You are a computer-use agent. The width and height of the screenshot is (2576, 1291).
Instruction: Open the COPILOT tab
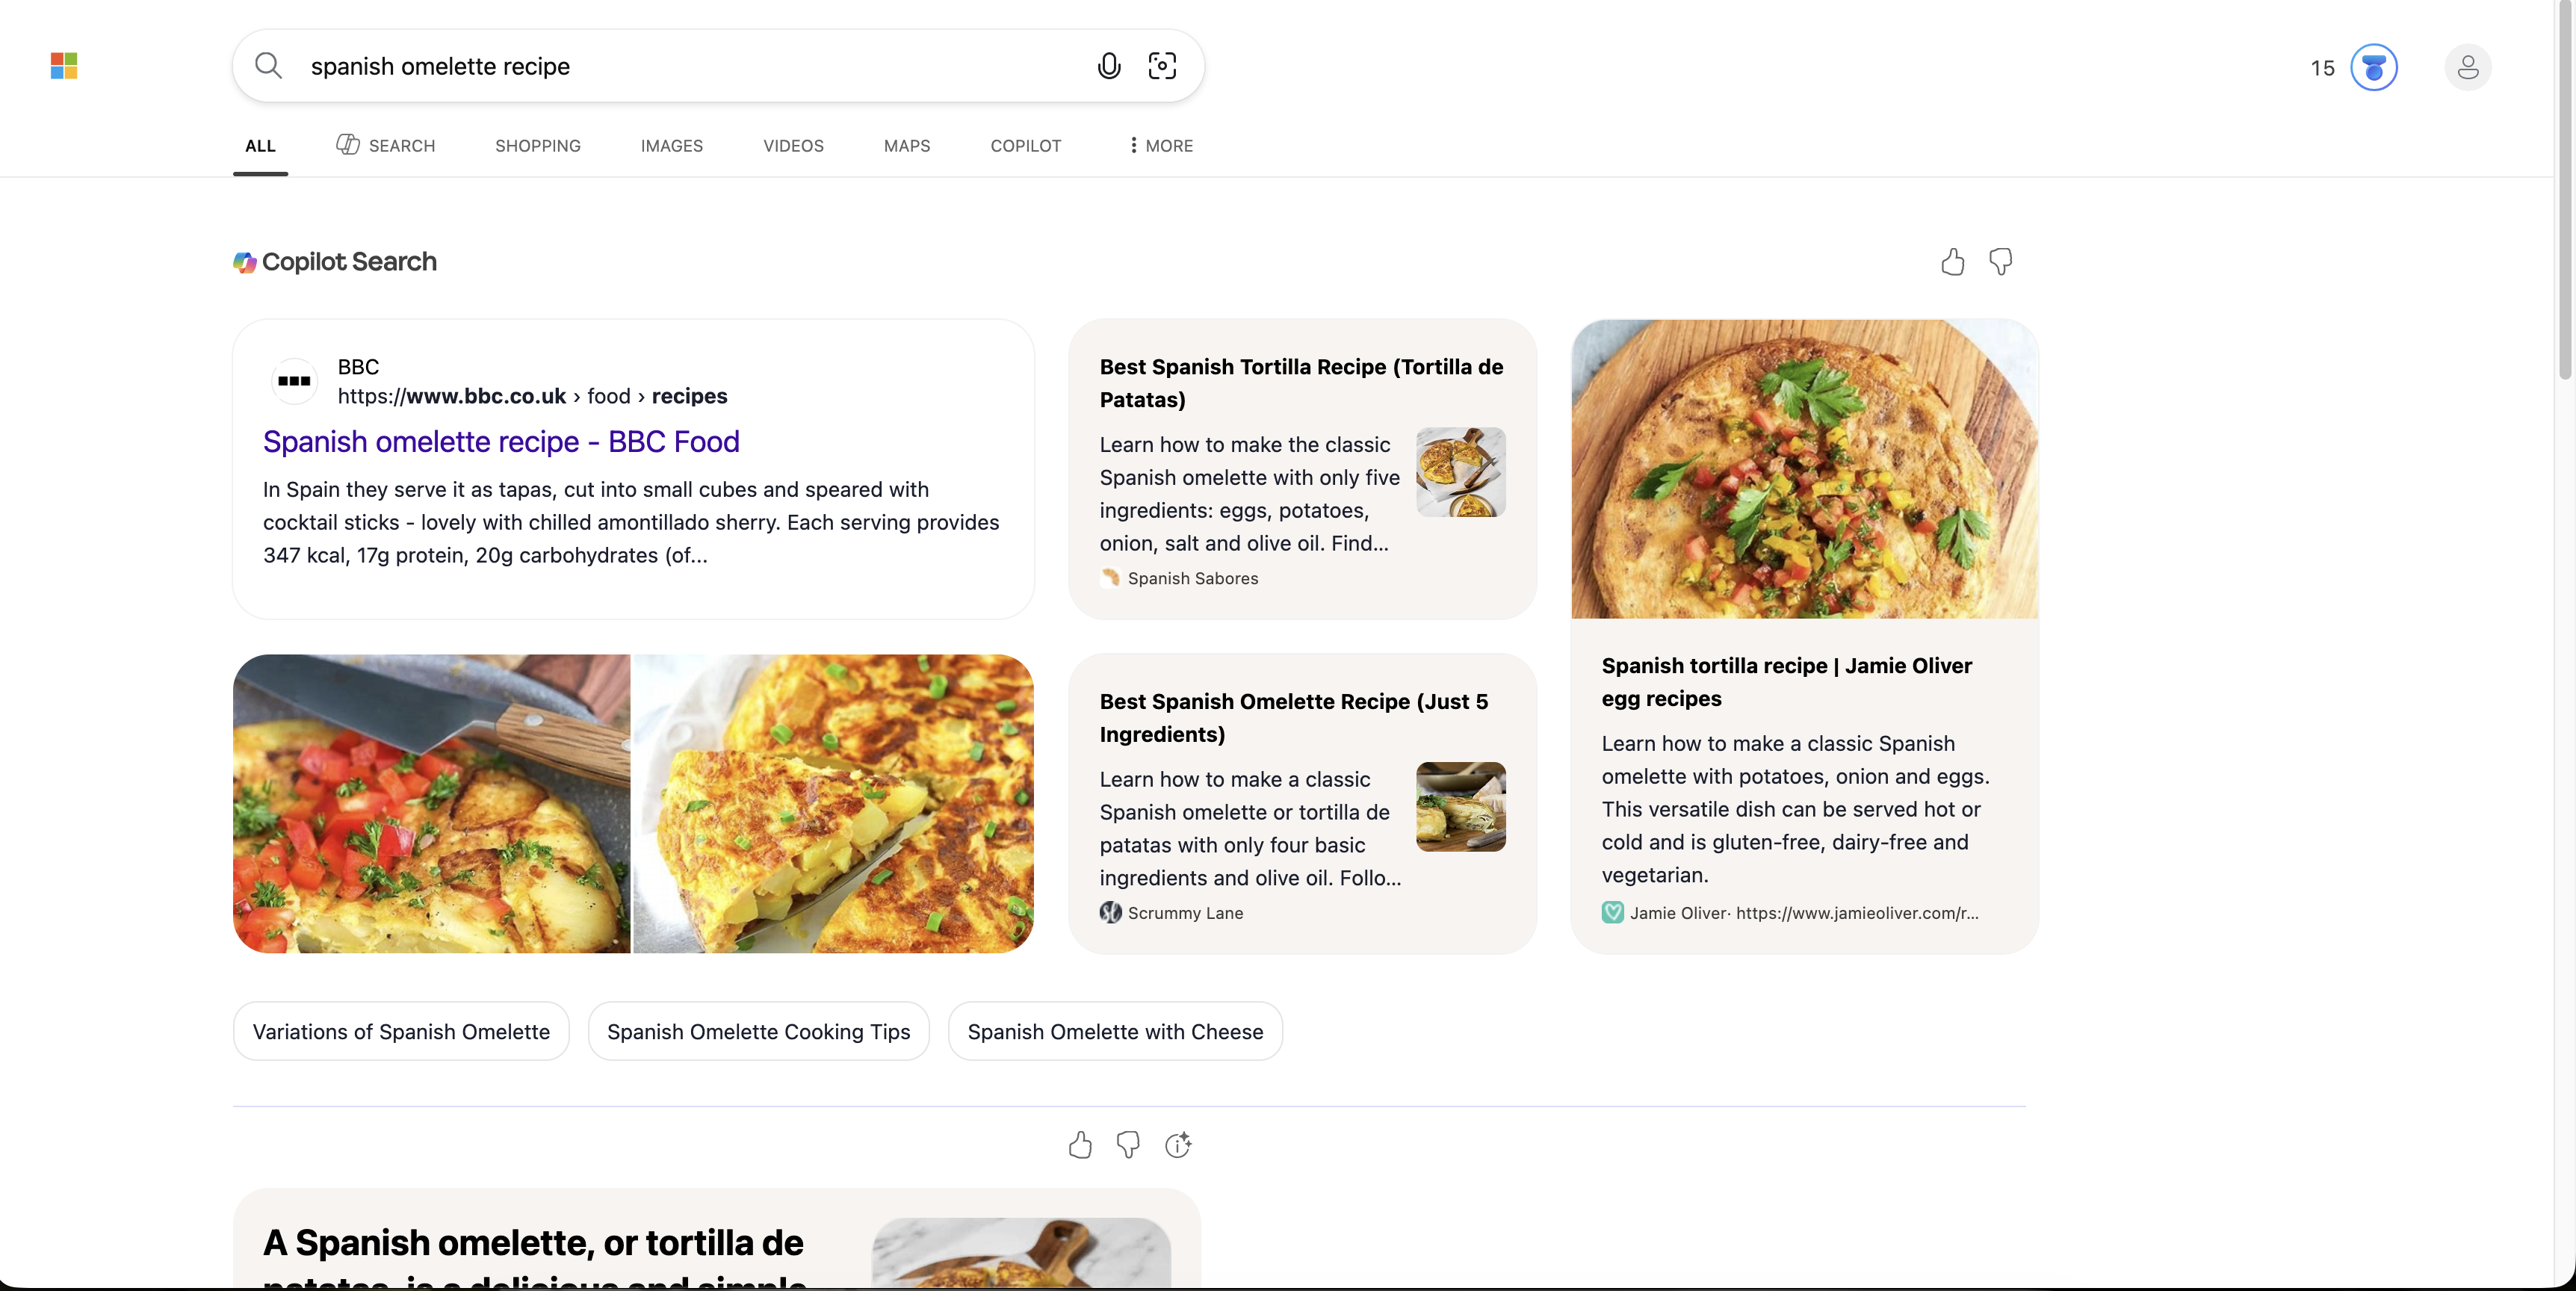click(1025, 146)
